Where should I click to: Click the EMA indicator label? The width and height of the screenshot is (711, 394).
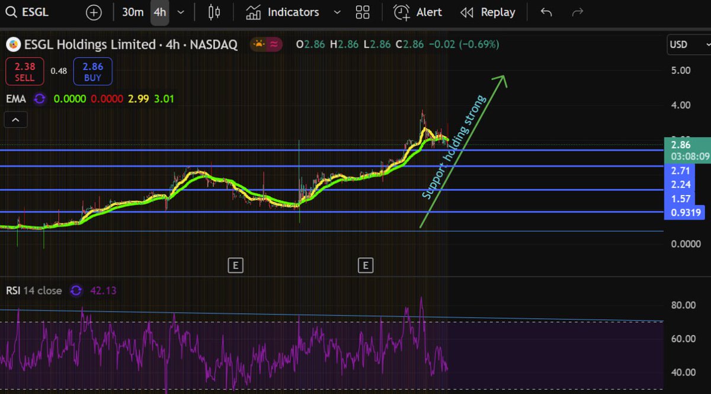click(x=16, y=99)
